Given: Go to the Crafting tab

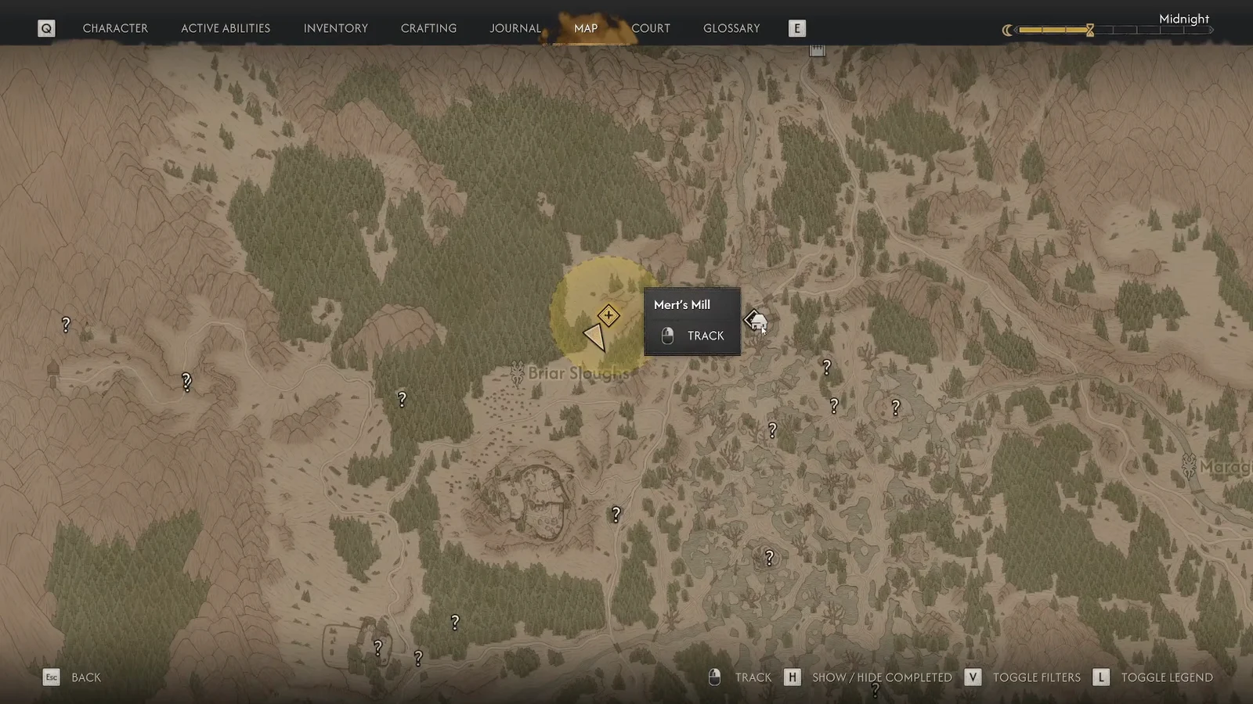Looking at the screenshot, I should click(428, 28).
